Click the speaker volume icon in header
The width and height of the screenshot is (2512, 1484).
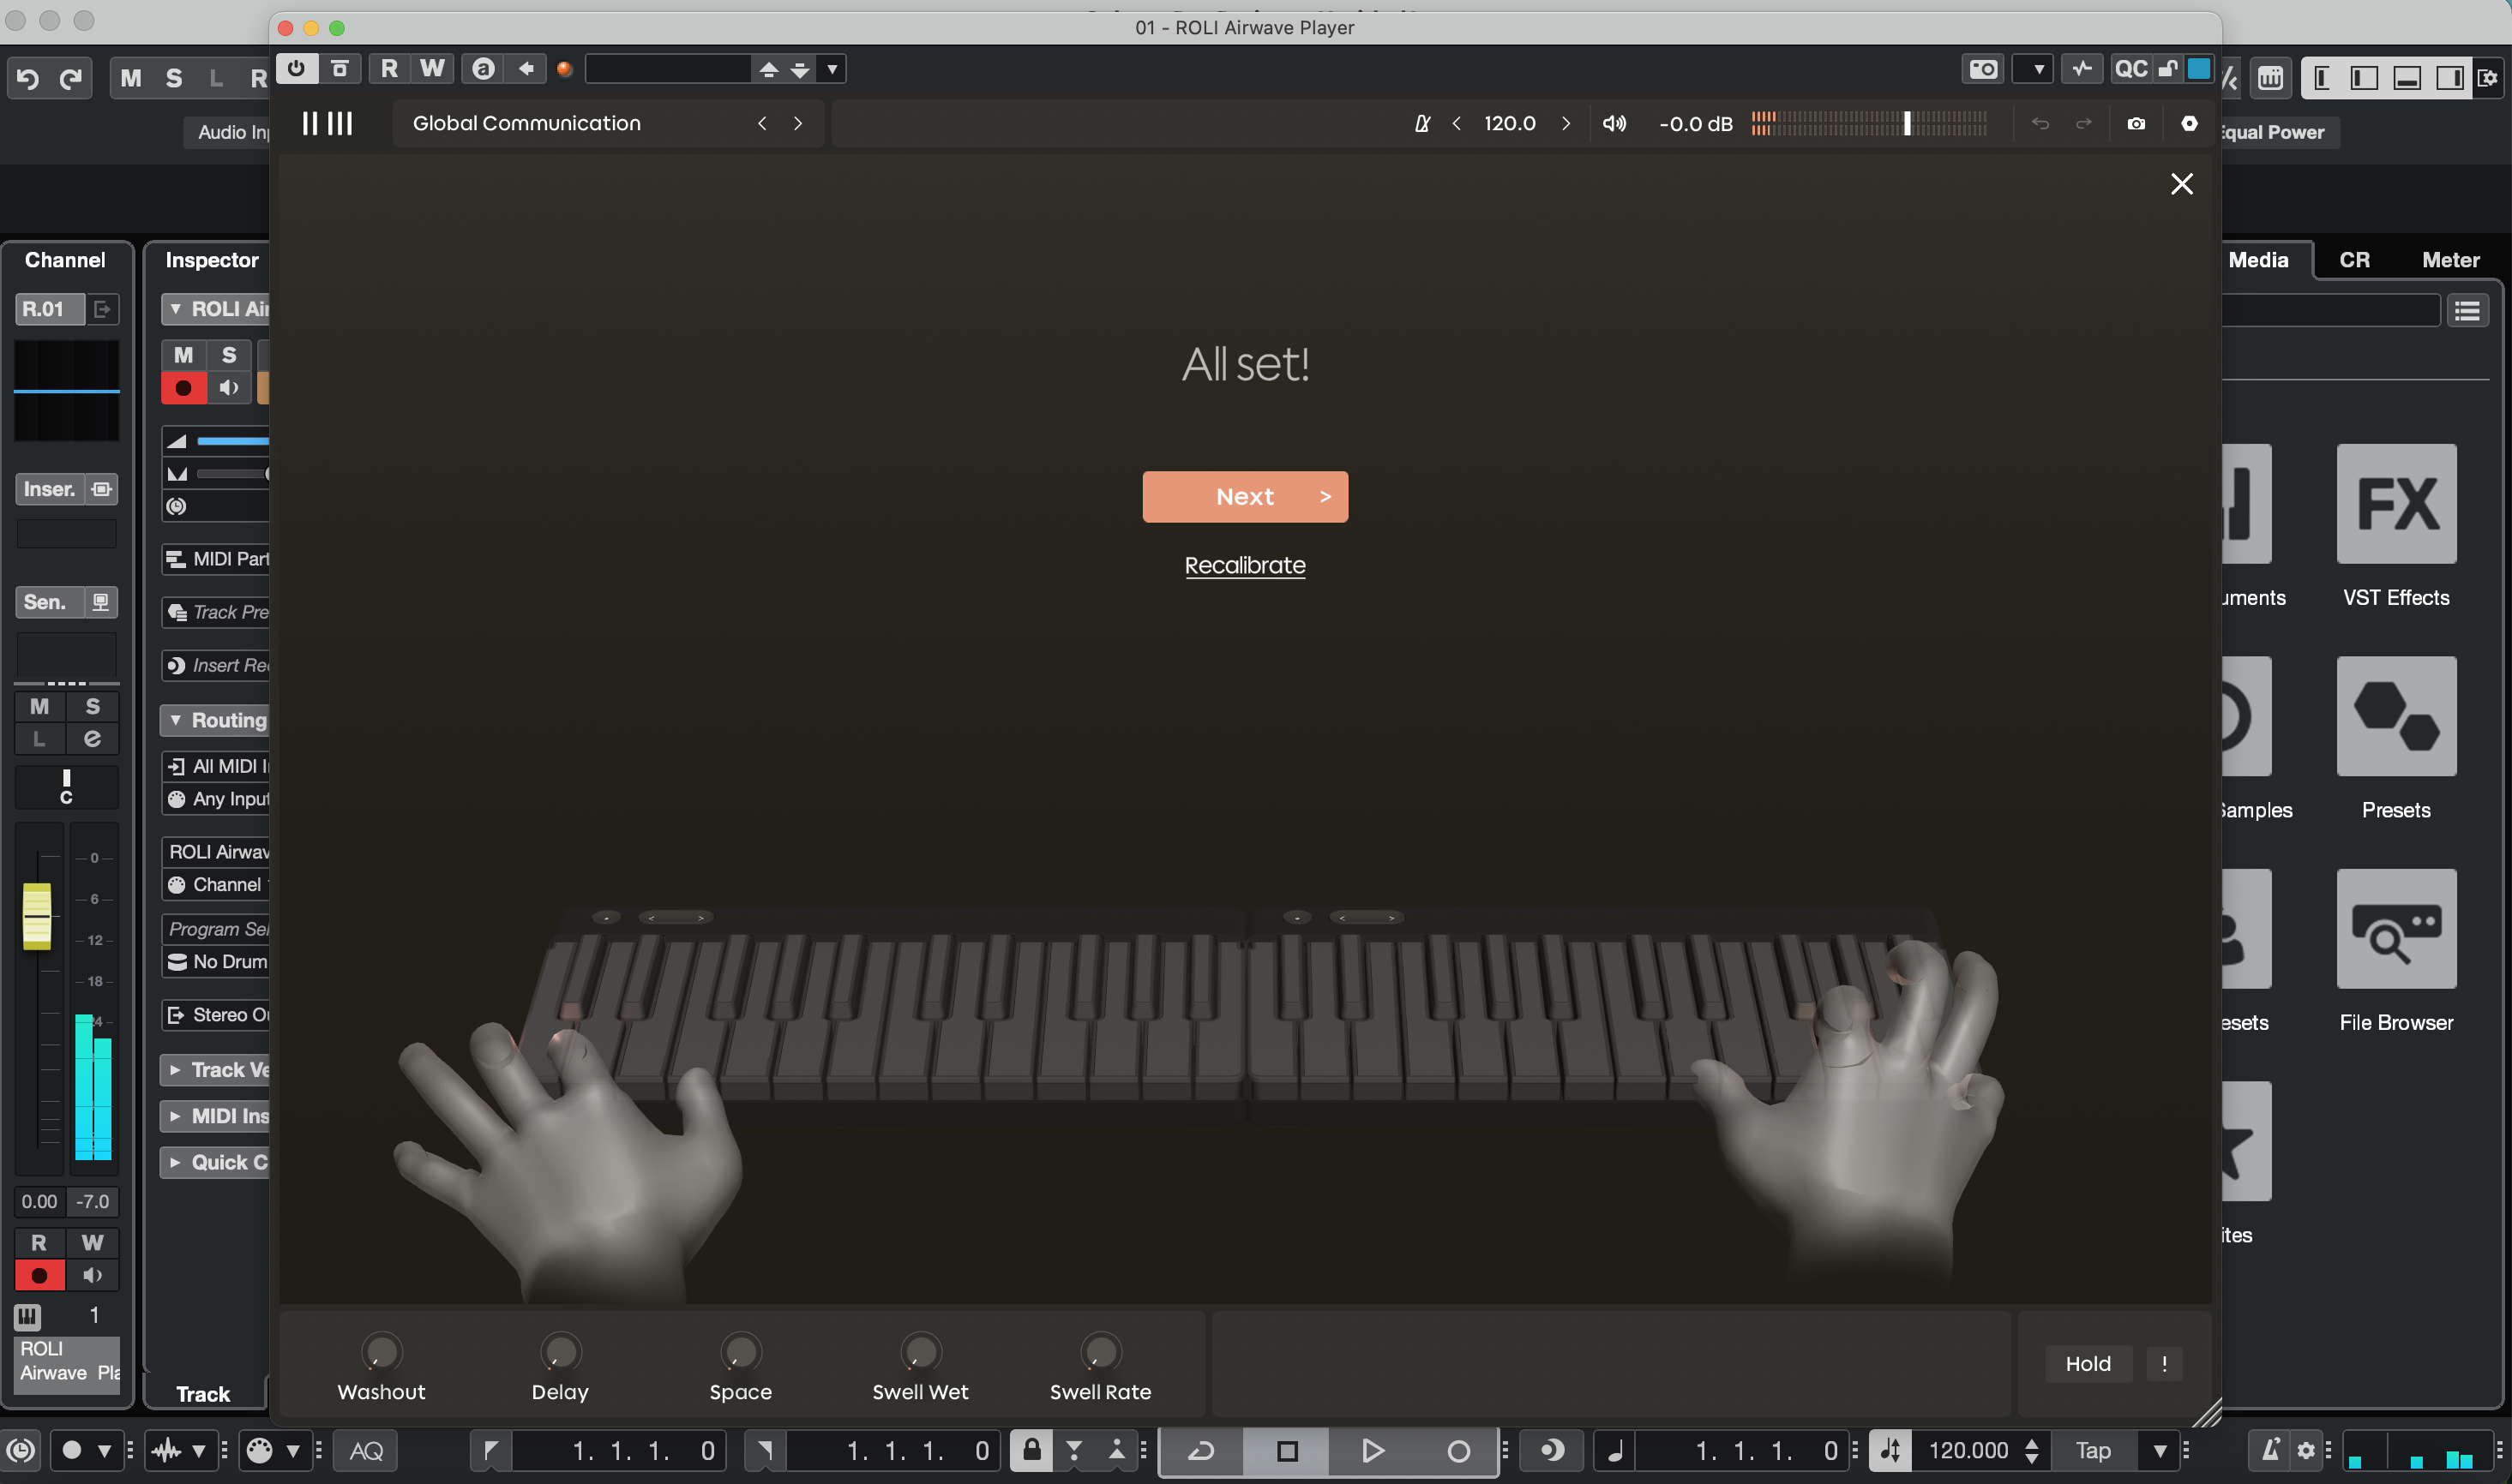1614,123
